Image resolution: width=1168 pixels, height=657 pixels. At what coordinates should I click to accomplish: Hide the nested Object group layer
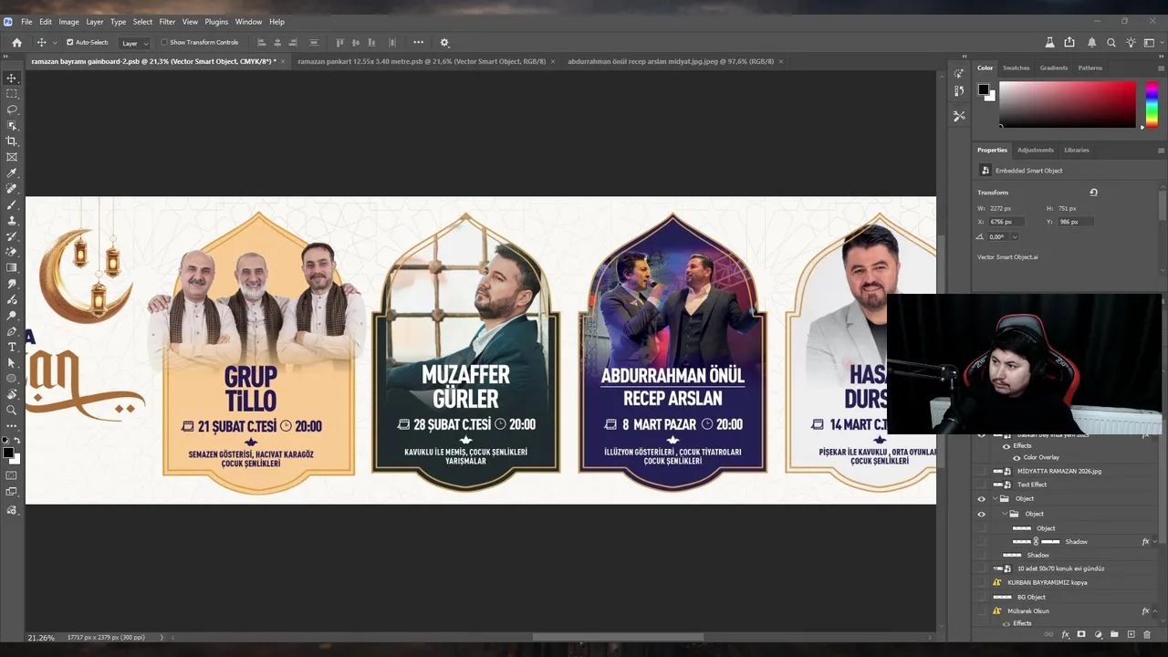point(982,514)
